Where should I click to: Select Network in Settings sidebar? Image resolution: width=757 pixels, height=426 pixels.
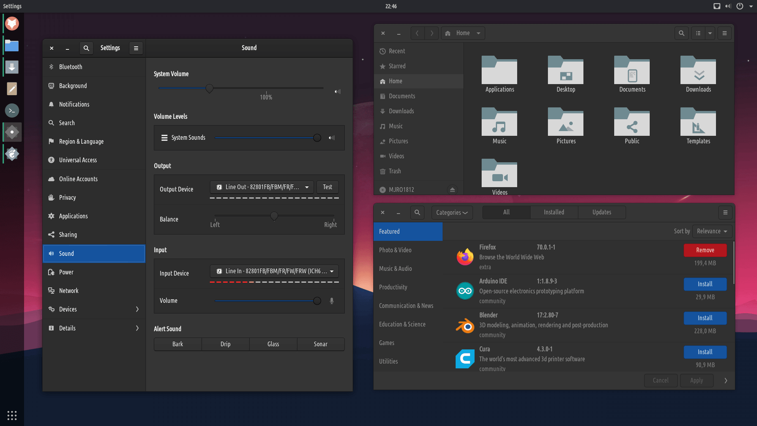pos(69,291)
